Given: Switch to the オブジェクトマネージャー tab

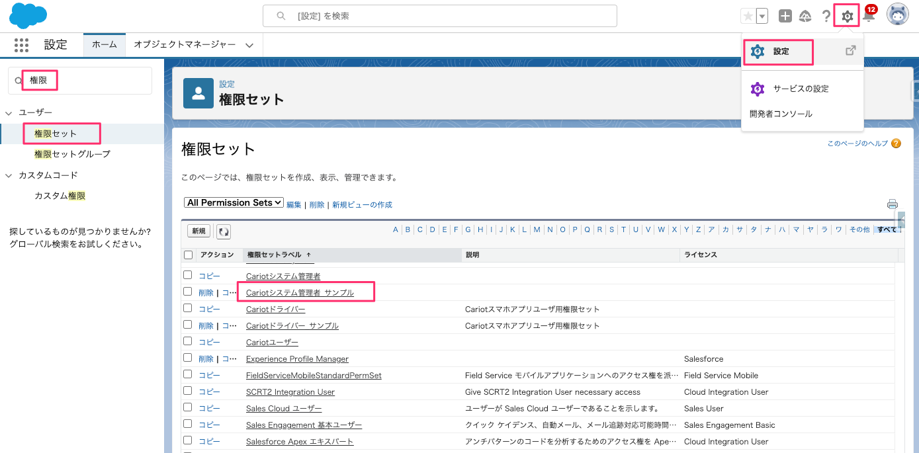Looking at the screenshot, I should click(185, 45).
